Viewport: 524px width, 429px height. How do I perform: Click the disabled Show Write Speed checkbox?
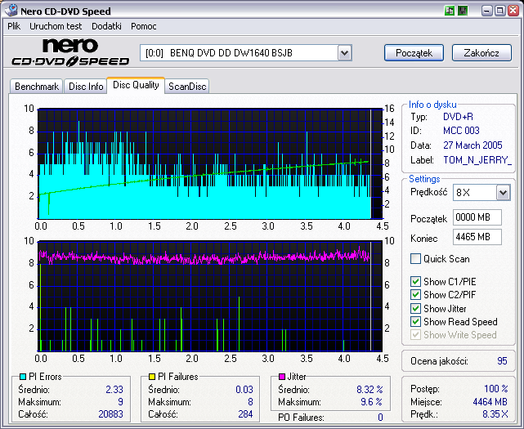[415, 334]
